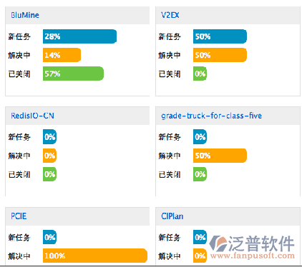Click BluMine's green 57% closed bar

(73, 74)
